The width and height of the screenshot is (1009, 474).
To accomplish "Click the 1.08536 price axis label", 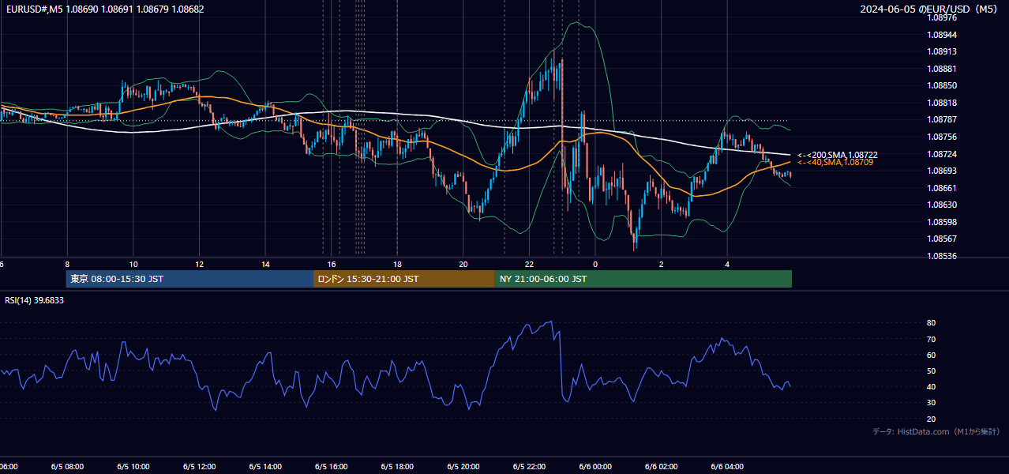I will [x=942, y=256].
